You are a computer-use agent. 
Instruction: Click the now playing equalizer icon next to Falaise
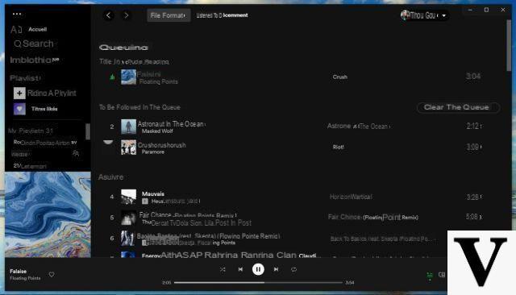[112, 77]
